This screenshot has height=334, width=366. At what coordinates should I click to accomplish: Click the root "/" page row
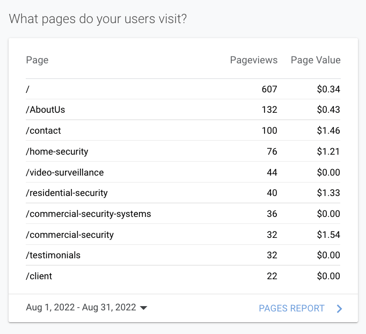pyautogui.click(x=28, y=89)
